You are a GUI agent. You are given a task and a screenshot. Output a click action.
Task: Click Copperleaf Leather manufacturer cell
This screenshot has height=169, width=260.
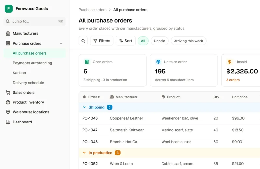pyautogui.click(x=126, y=118)
